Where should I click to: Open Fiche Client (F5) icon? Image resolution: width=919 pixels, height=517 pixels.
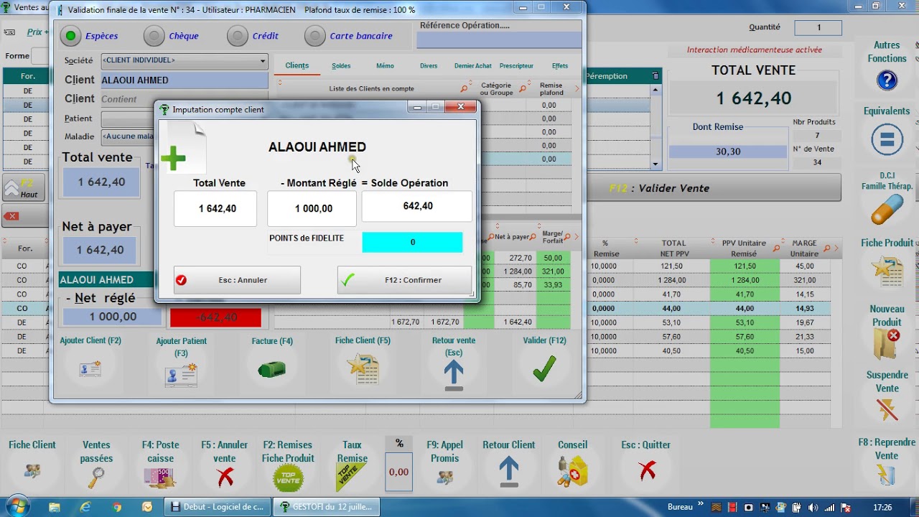[x=363, y=369]
